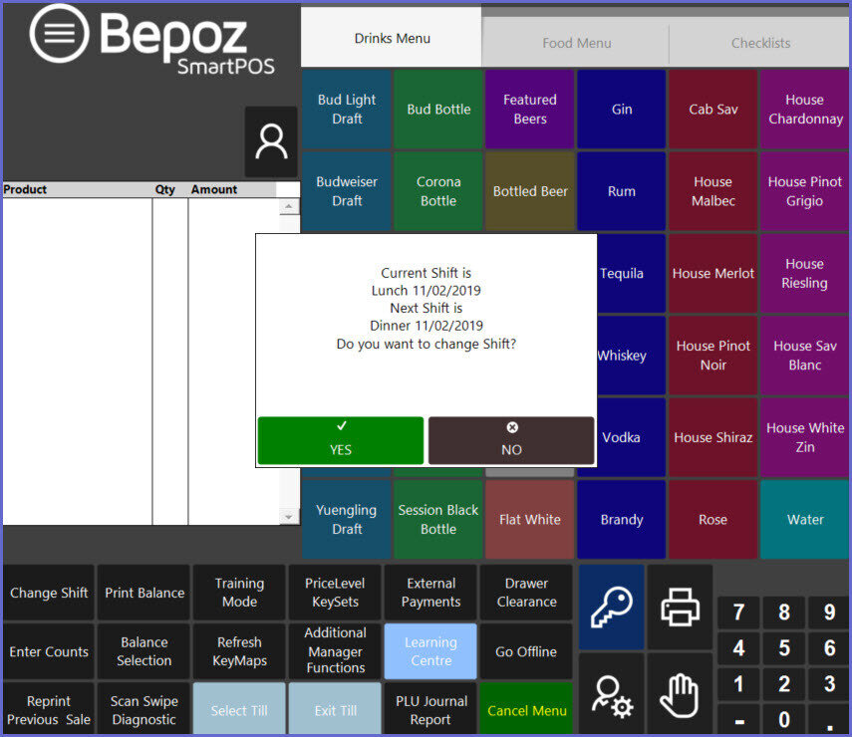
Task: Open PriceLevel KeySets
Action: coord(335,593)
